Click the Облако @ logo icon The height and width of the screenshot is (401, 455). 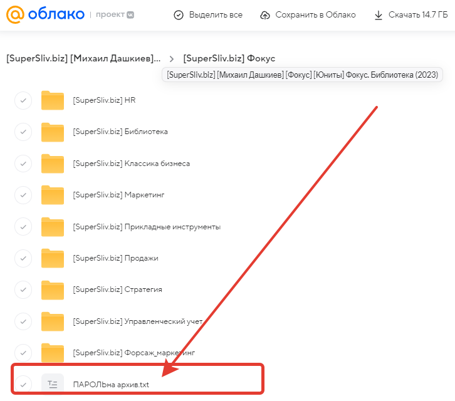coord(15,14)
